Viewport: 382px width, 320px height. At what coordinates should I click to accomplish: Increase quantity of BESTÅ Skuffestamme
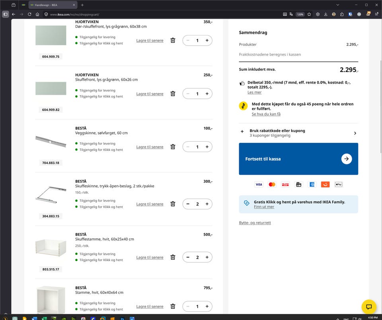click(207, 257)
